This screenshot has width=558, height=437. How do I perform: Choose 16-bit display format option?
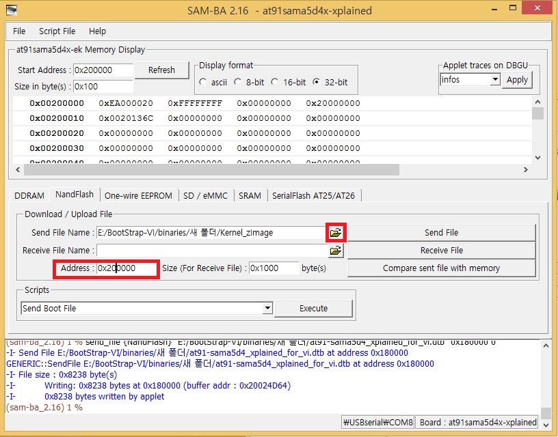point(274,83)
